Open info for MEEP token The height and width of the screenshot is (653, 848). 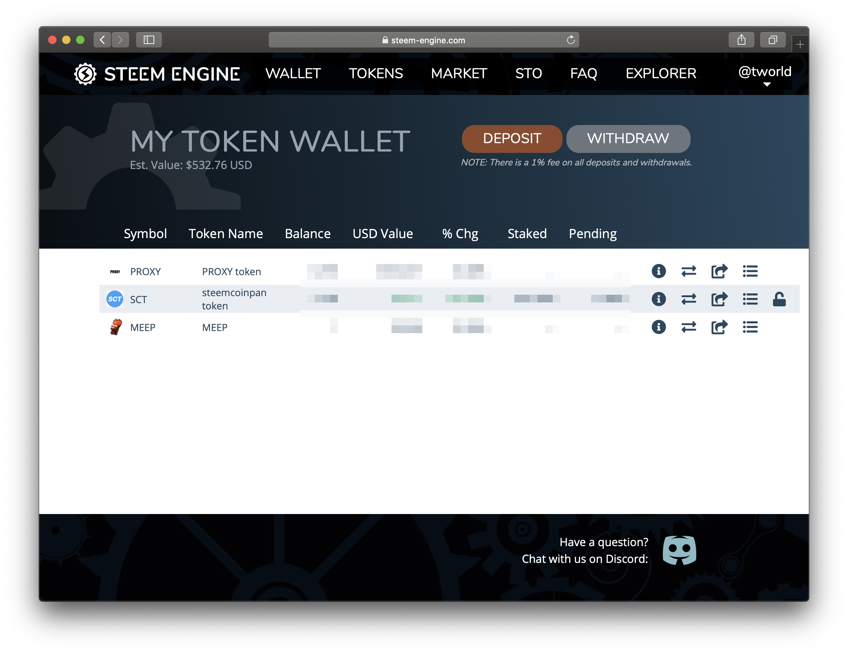point(659,327)
